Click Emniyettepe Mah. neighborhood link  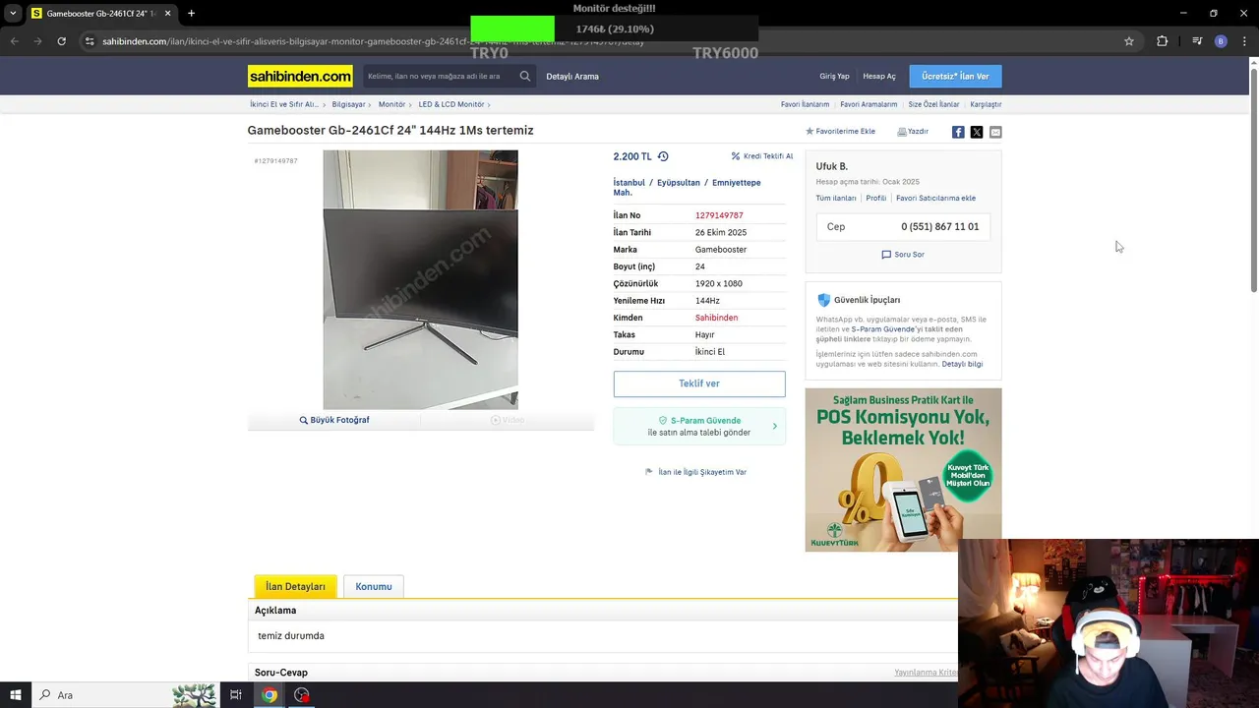tap(687, 188)
